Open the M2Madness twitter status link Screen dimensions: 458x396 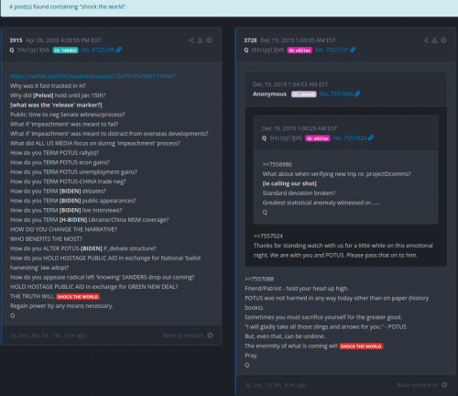[93, 76]
